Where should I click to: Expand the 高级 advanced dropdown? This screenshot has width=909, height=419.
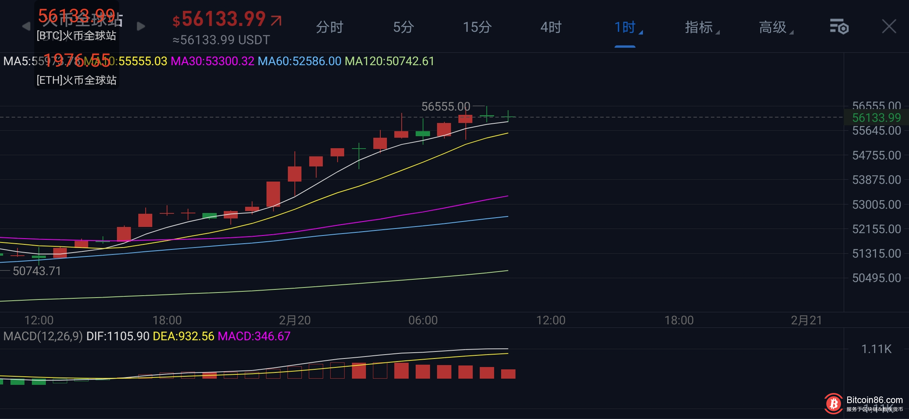[773, 27]
